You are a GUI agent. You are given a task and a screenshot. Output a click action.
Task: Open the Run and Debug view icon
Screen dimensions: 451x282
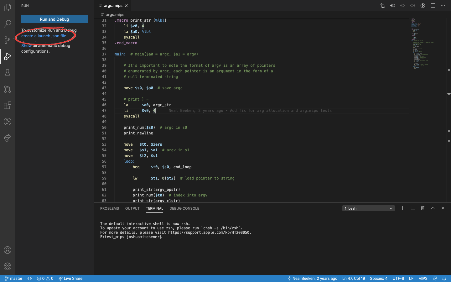(8, 56)
